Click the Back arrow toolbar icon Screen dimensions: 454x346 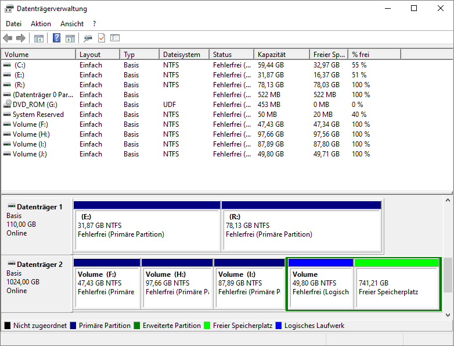point(8,38)
